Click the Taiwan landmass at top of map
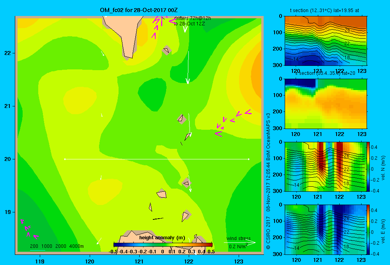This screenshot has width=390, height=265. click(123, 37)
